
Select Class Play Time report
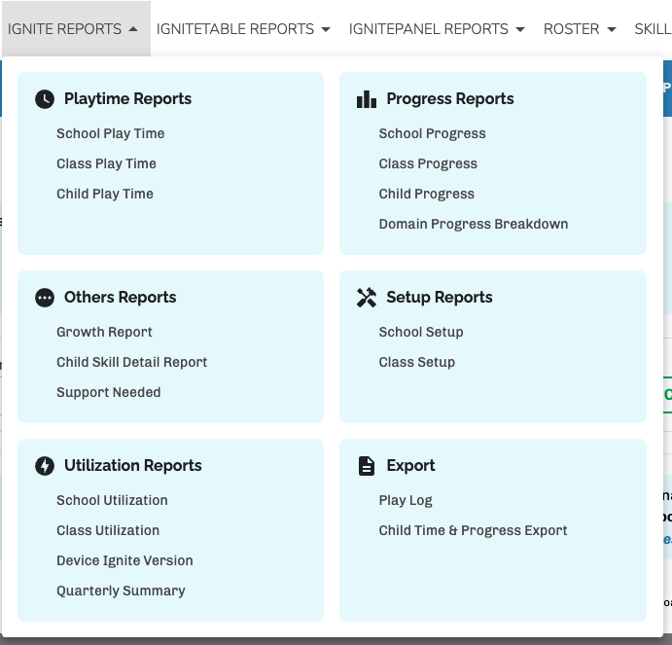point(106,164)
